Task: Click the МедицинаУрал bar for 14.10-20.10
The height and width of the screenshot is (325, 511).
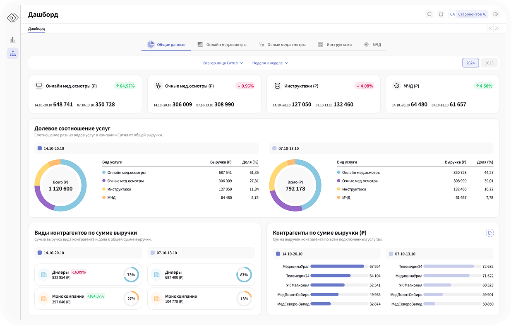Action: pyautogui.click(x=337, y=267)
